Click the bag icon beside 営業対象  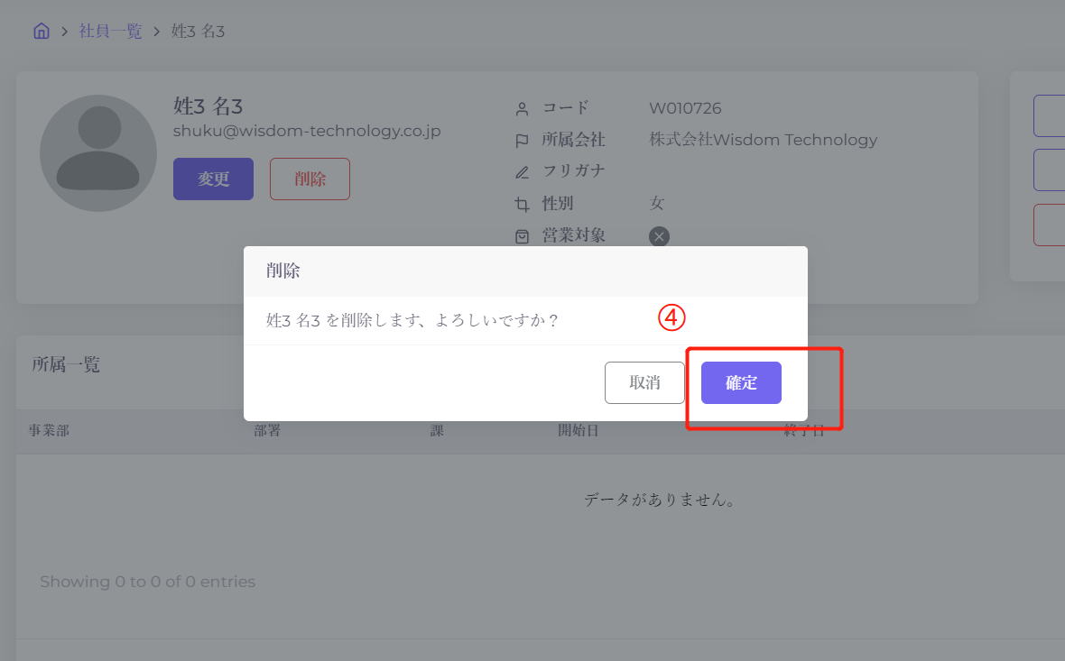click(522, 236)
